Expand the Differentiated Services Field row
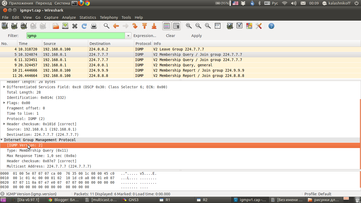 (4, 87)
